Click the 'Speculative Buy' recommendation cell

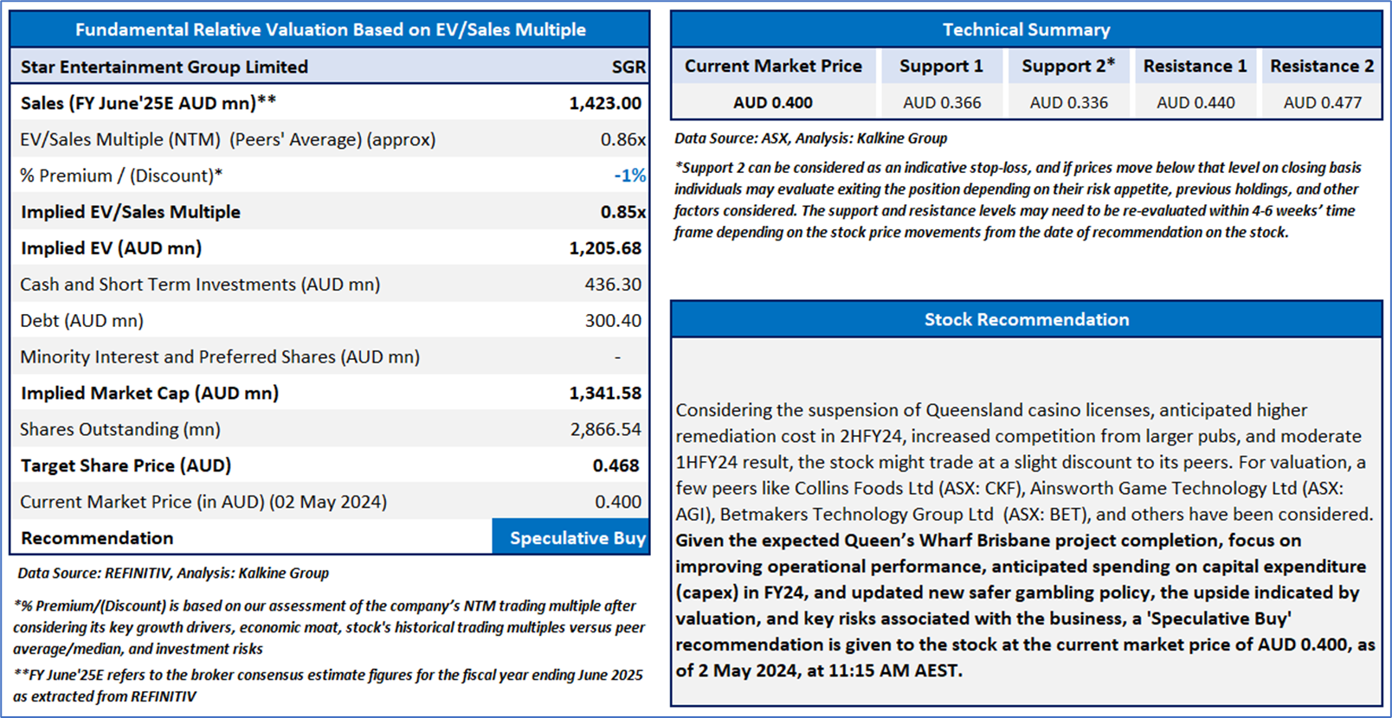(x=570, y=537)
